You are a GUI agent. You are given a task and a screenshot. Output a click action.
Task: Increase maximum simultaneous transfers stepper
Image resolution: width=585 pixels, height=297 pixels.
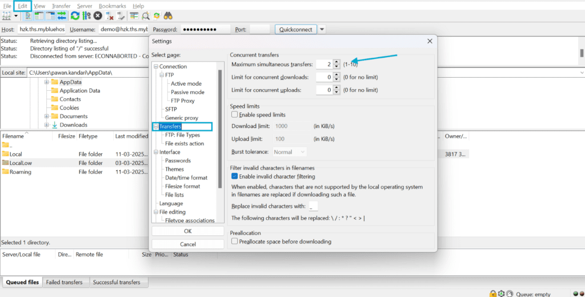pos(336,62)
